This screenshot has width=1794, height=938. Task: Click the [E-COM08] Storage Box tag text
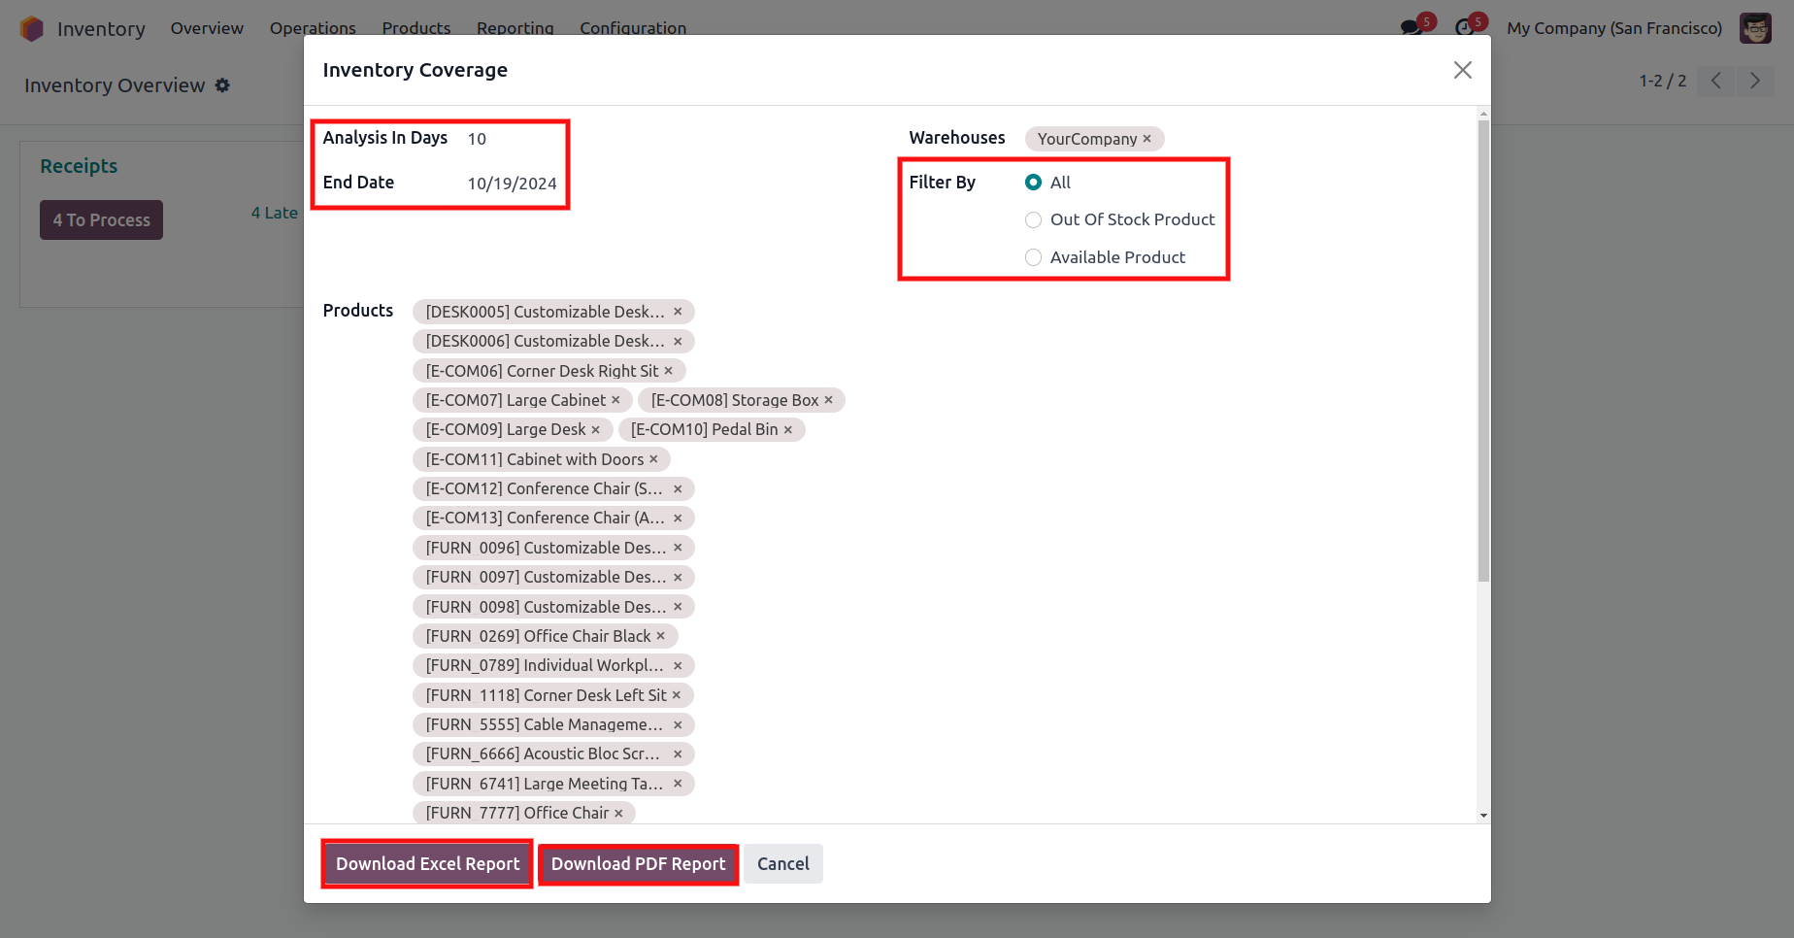tap(735, 400)
